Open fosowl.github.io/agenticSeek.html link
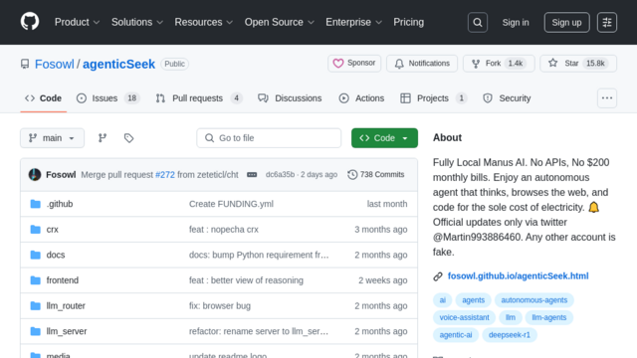The image size is (637, 358). point(518,276)
